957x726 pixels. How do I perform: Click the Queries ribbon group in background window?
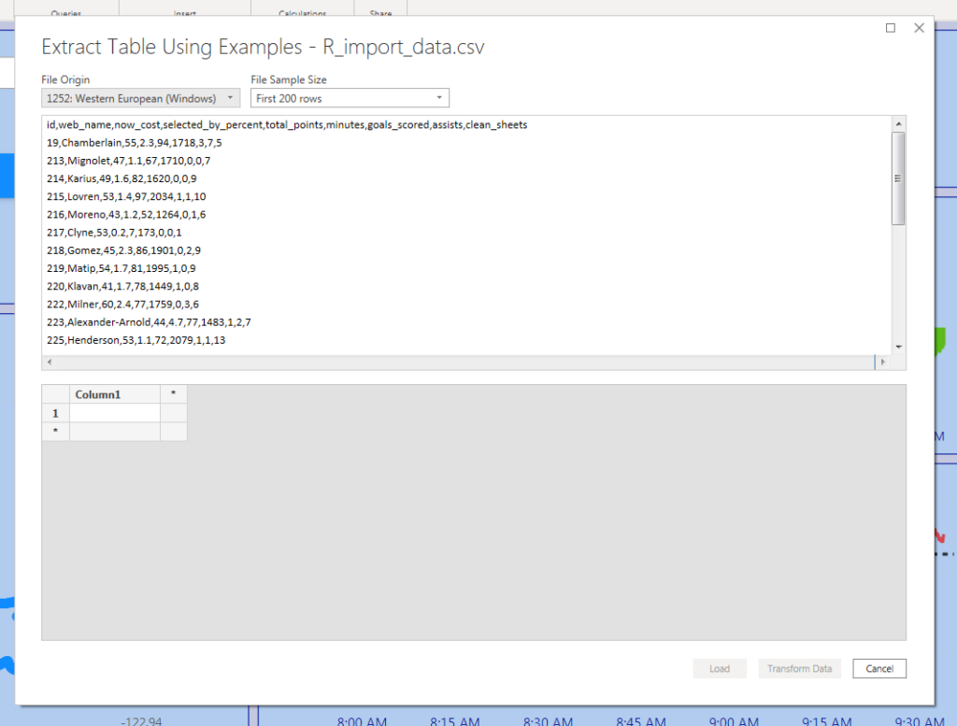pos(66,13)
